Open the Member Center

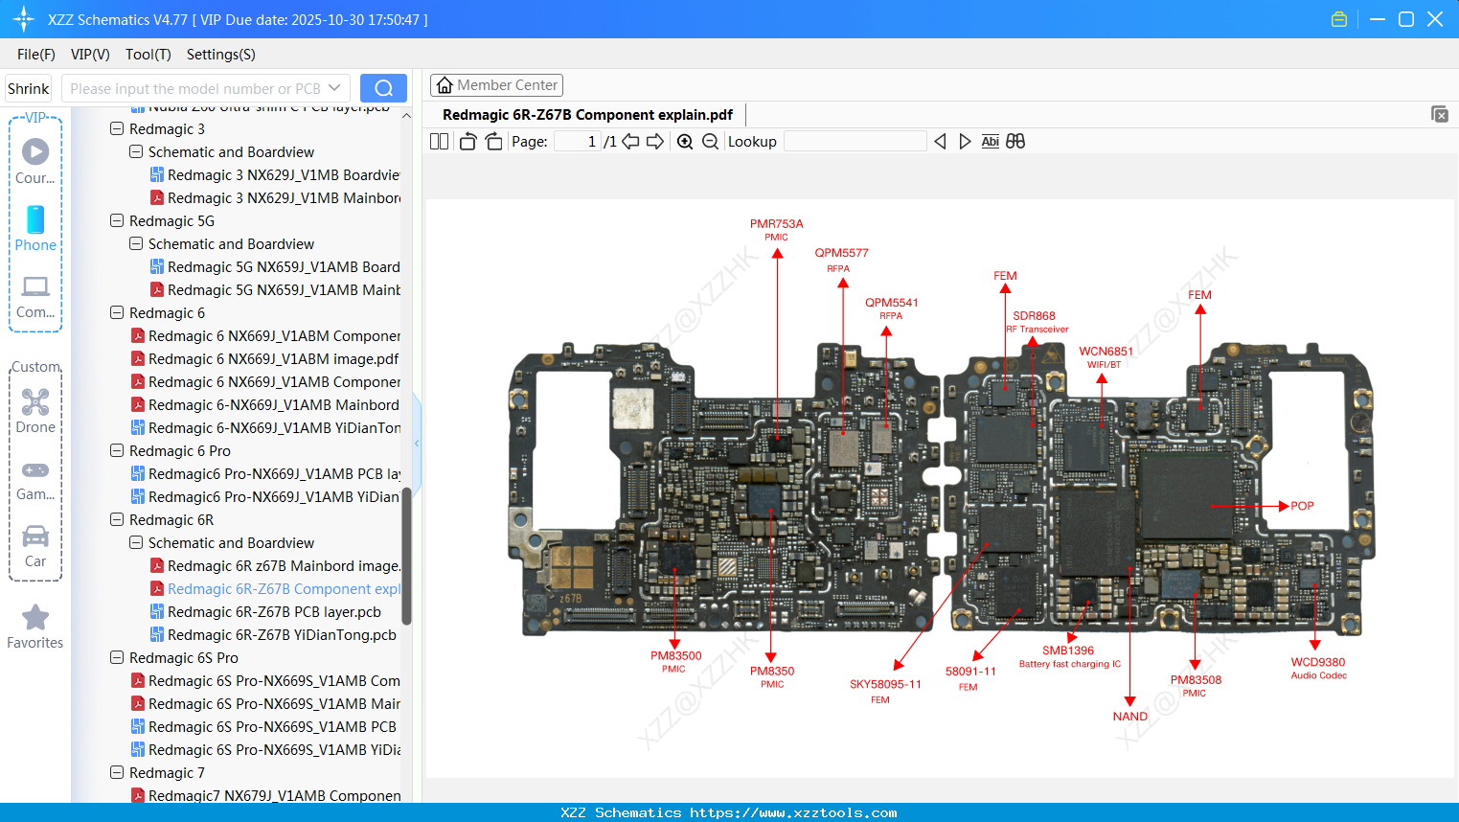[x=496, y=84]
